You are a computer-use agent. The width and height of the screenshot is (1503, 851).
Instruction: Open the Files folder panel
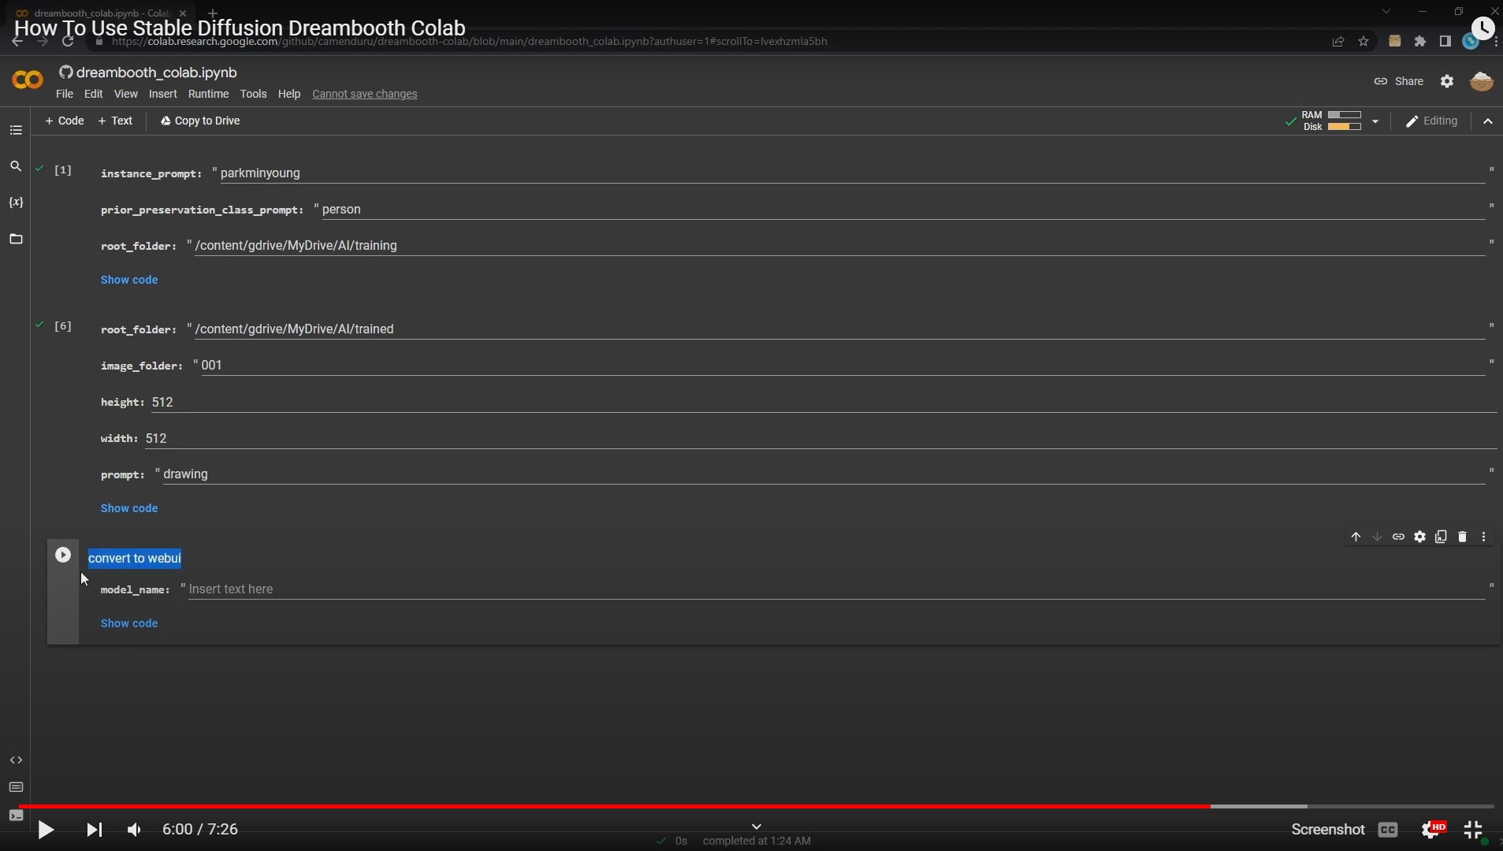point(16,239)
